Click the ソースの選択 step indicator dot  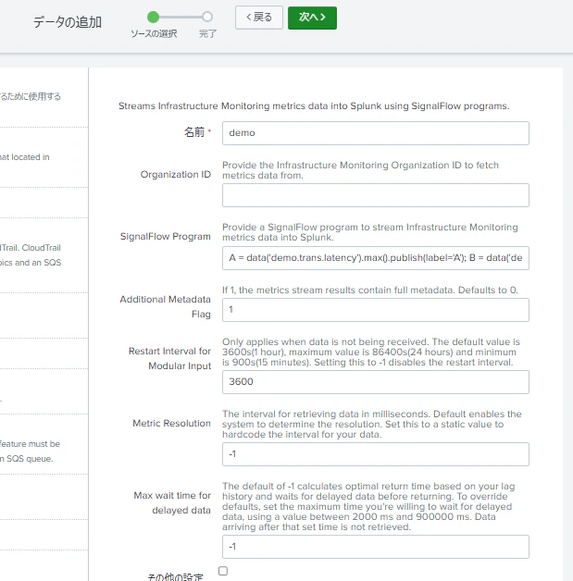153,17
